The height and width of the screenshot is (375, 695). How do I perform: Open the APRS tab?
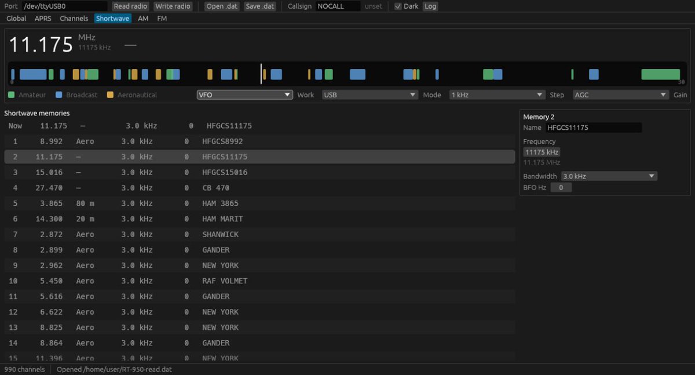pos(43,19)
